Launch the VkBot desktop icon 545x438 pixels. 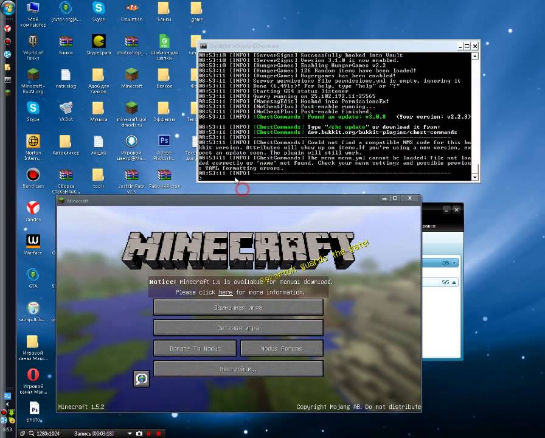tap(66, 111)
